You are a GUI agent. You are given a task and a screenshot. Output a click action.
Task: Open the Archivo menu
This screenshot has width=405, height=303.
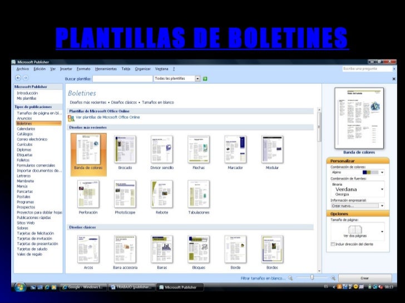[x=23, y=69]
